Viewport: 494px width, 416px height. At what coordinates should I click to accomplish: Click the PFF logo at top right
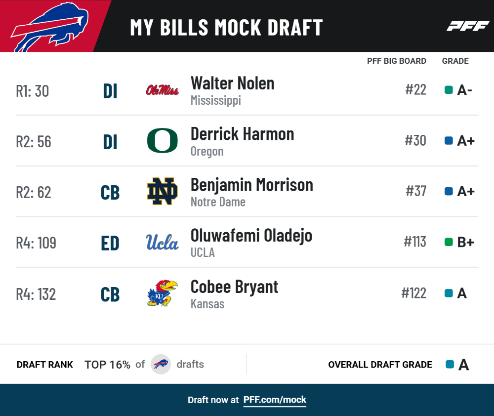[x=468, y=26]
